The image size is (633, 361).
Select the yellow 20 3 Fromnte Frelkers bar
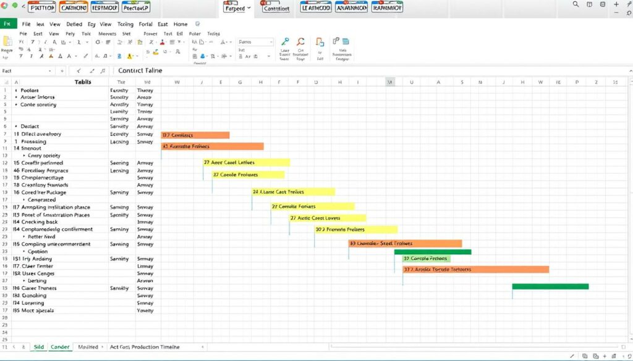click(356, 230)
